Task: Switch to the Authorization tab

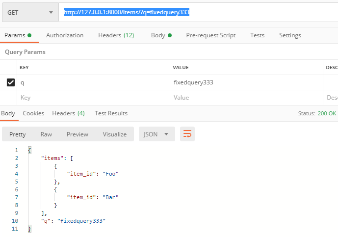Action: [65, 35]
